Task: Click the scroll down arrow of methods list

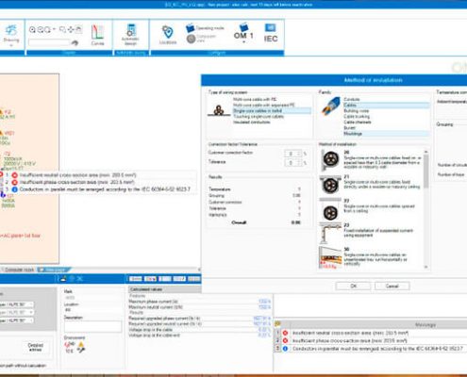Action: pyautogui.click(x=426, y=267)
